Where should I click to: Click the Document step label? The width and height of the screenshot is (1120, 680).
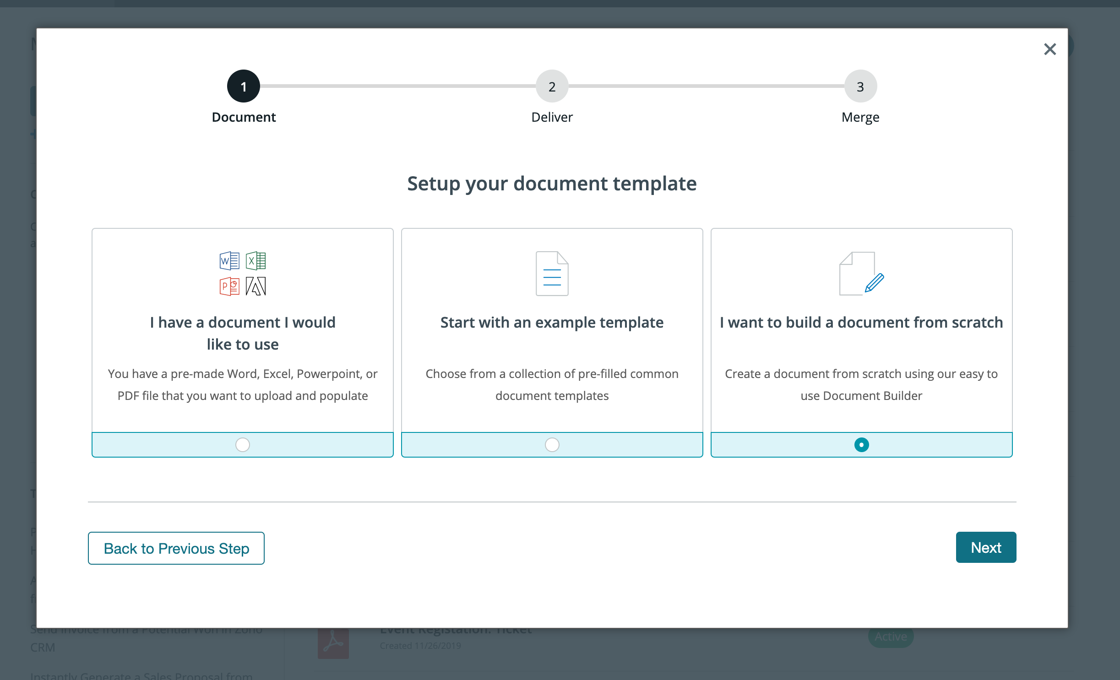click(x=244, y=117)
